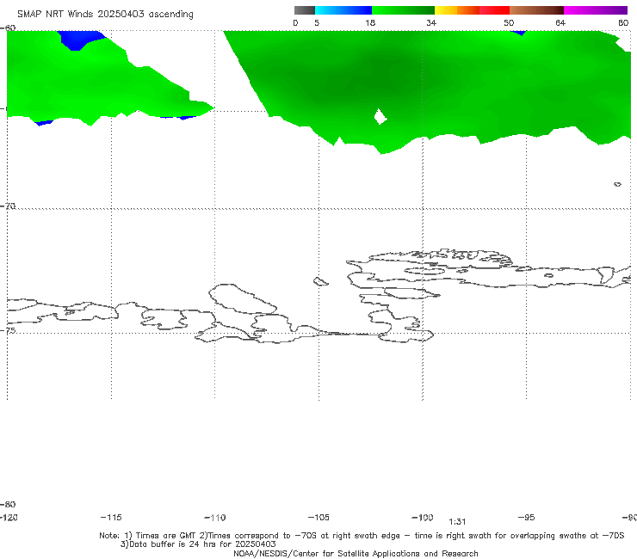The image size is (637, 559).
Task: Click longitude axis label '-100'
Action: click(x=423, y=517)
